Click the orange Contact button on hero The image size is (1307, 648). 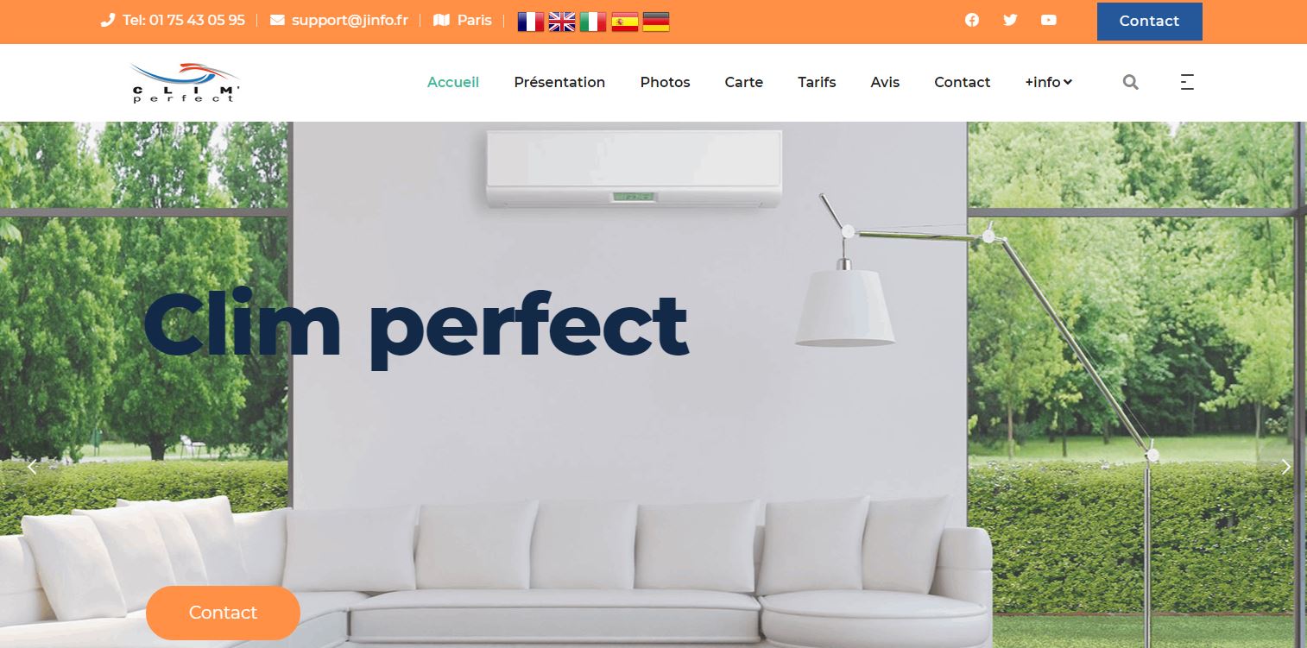(223, 613)
